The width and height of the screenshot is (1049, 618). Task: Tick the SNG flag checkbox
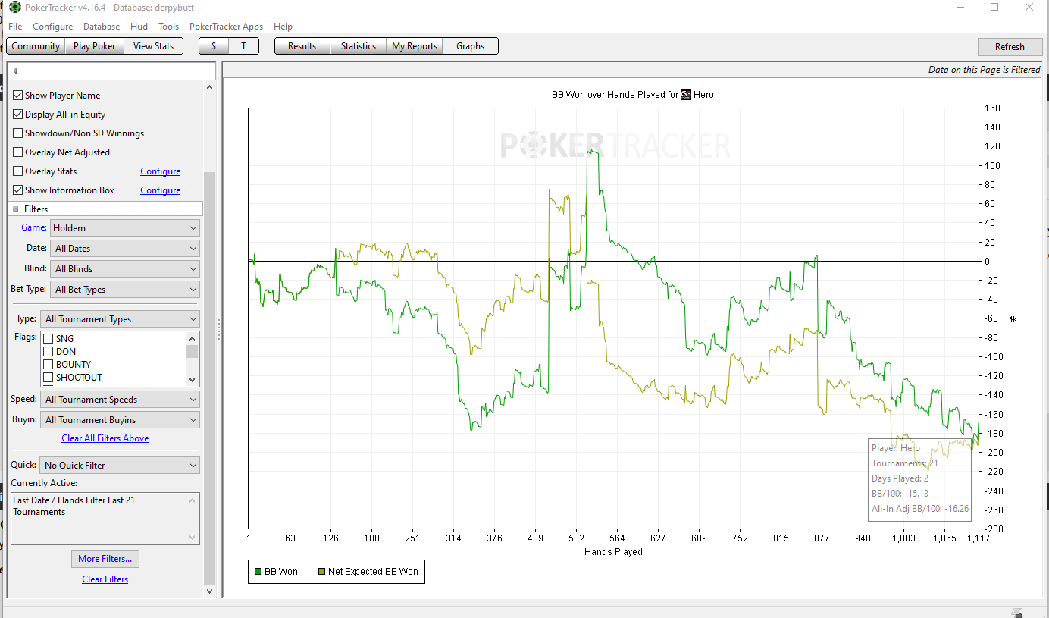[x=49, y=339]
